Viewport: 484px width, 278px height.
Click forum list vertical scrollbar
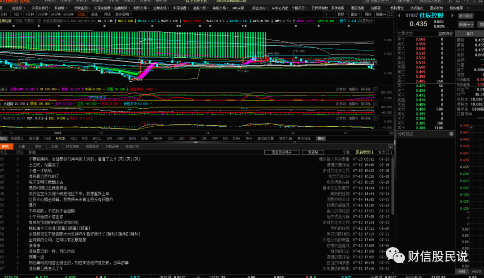pos(393,187)
